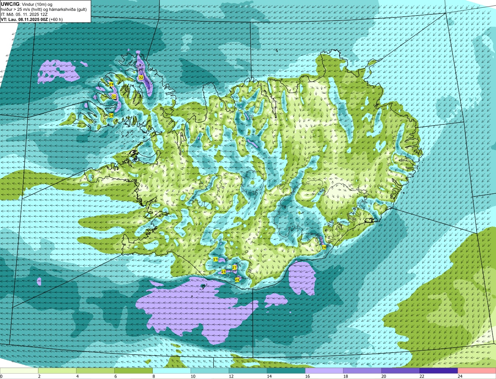The height and width of the screenshot is (379, 496).
Task: Select the 8–10 m/s light cyan legend swatch
Action: 172,370
